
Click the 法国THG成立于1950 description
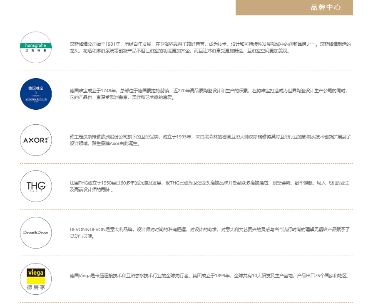click(209, 186)
